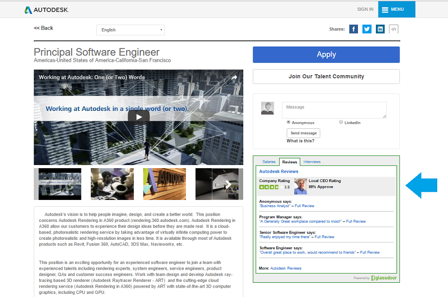Click the 'Business Analyst' review quote
This screenshot has width=448, height=297.
(275, 206)
